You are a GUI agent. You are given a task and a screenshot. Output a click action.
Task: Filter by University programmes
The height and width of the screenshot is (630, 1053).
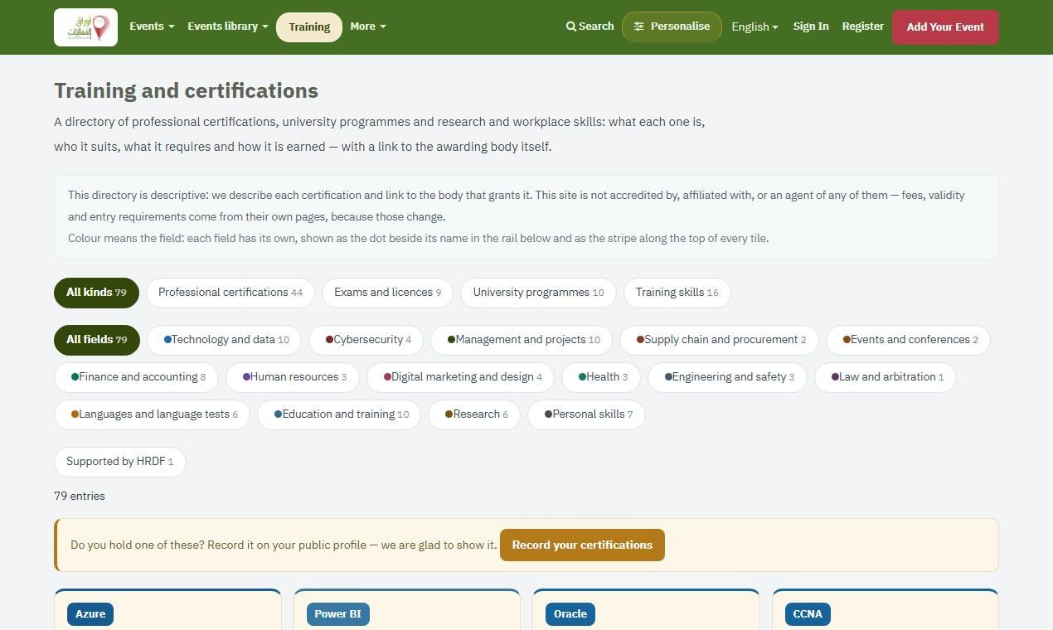point(538,293)
